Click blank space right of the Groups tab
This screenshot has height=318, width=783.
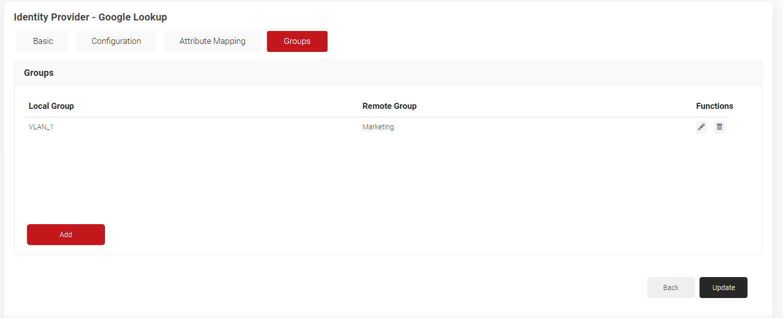point(500,41)
